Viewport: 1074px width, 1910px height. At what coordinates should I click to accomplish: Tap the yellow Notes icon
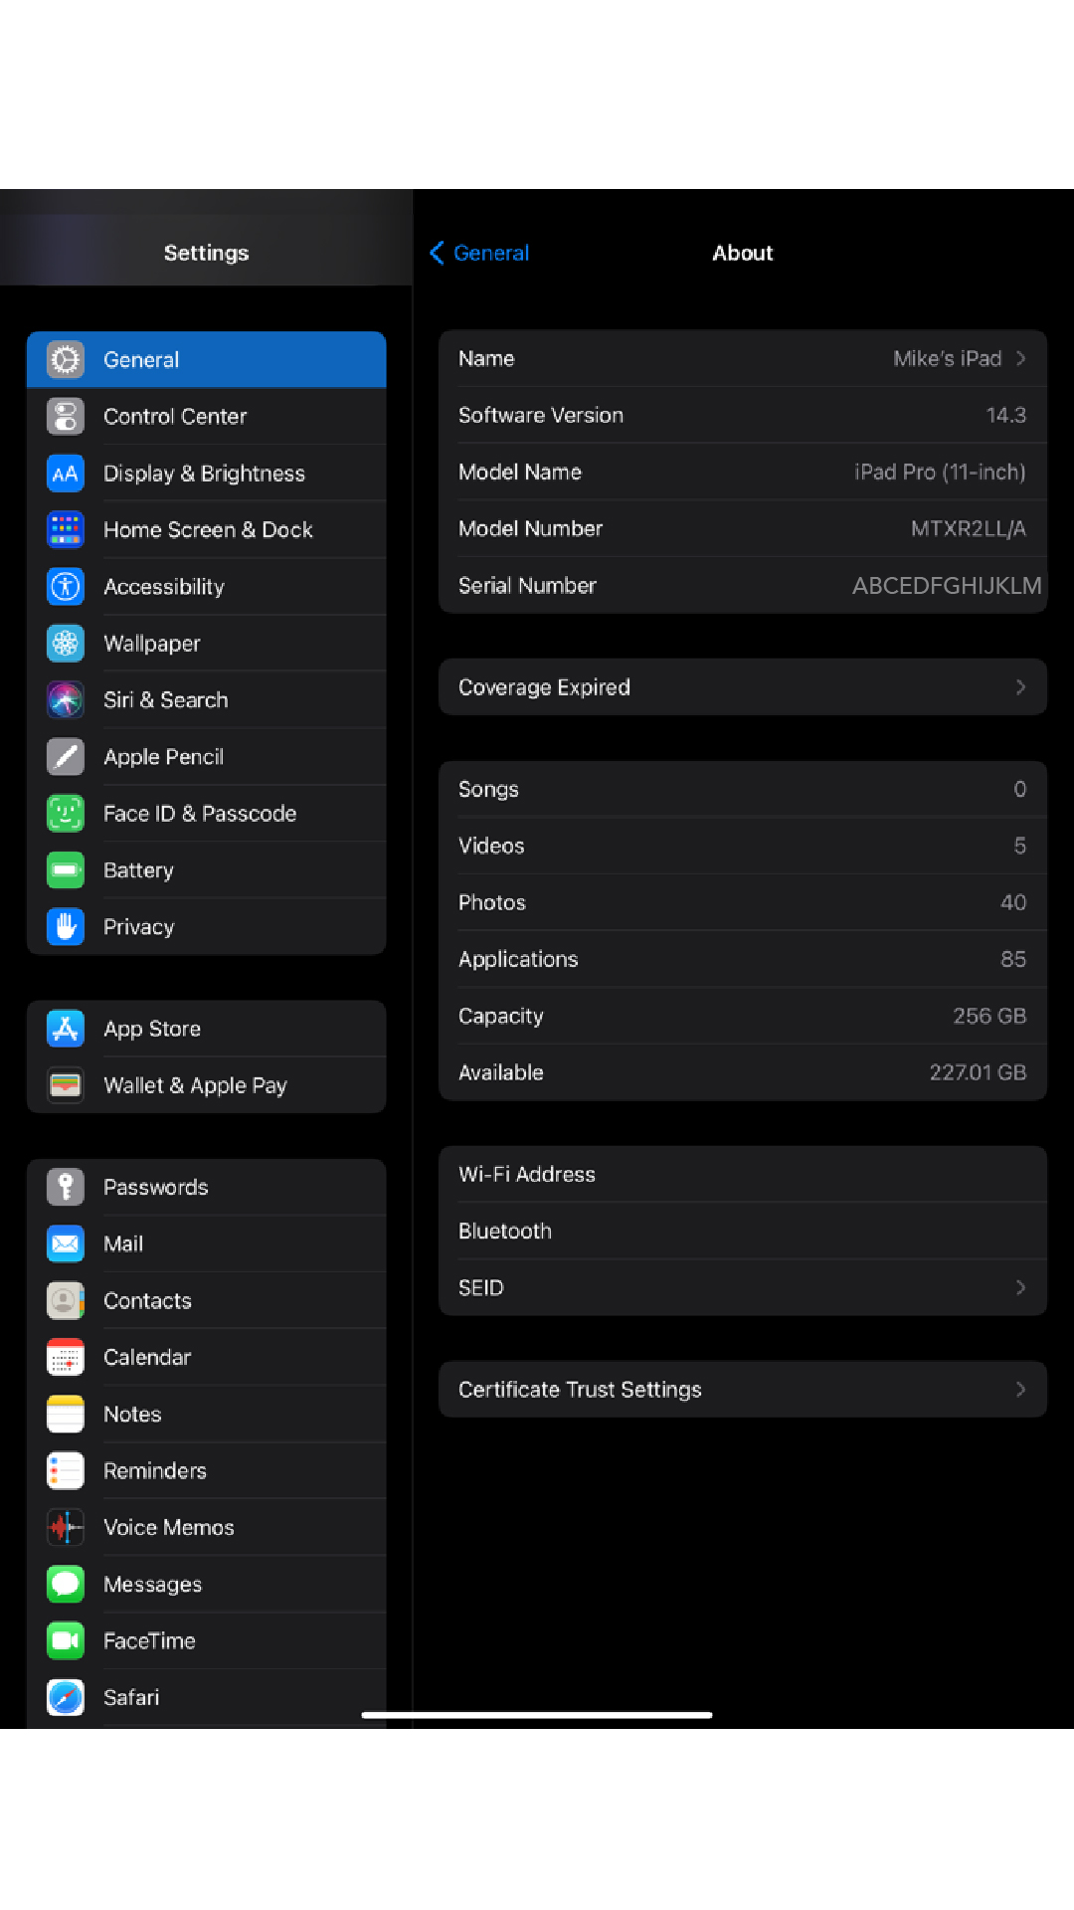[66, 1415]
